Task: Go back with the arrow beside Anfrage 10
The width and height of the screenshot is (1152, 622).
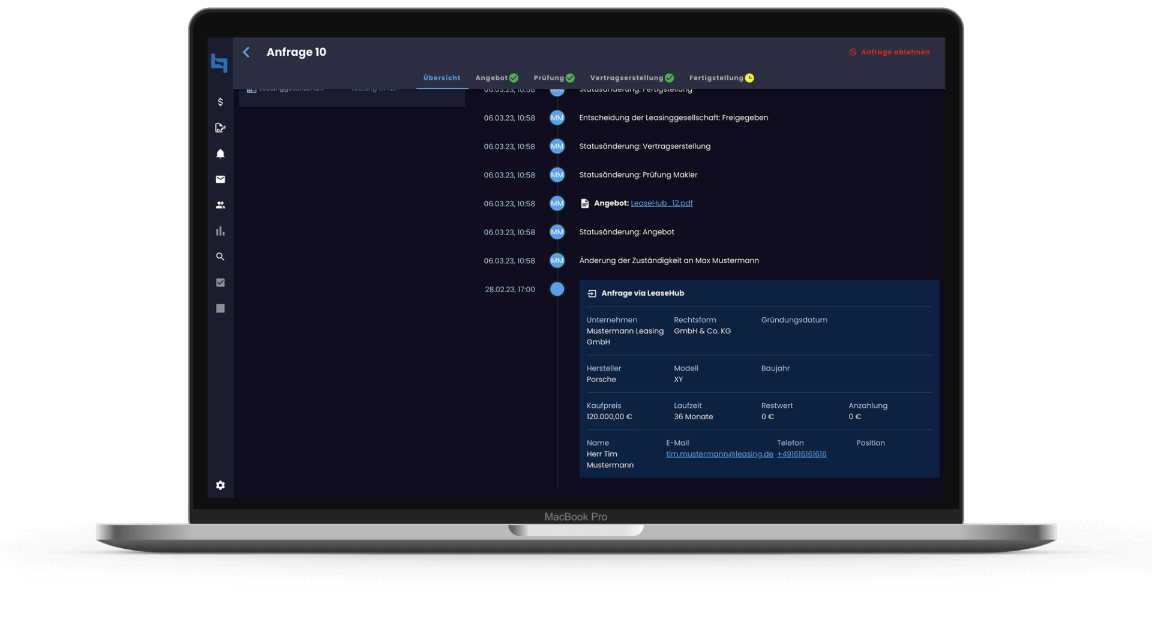Action: coord(247,52)
